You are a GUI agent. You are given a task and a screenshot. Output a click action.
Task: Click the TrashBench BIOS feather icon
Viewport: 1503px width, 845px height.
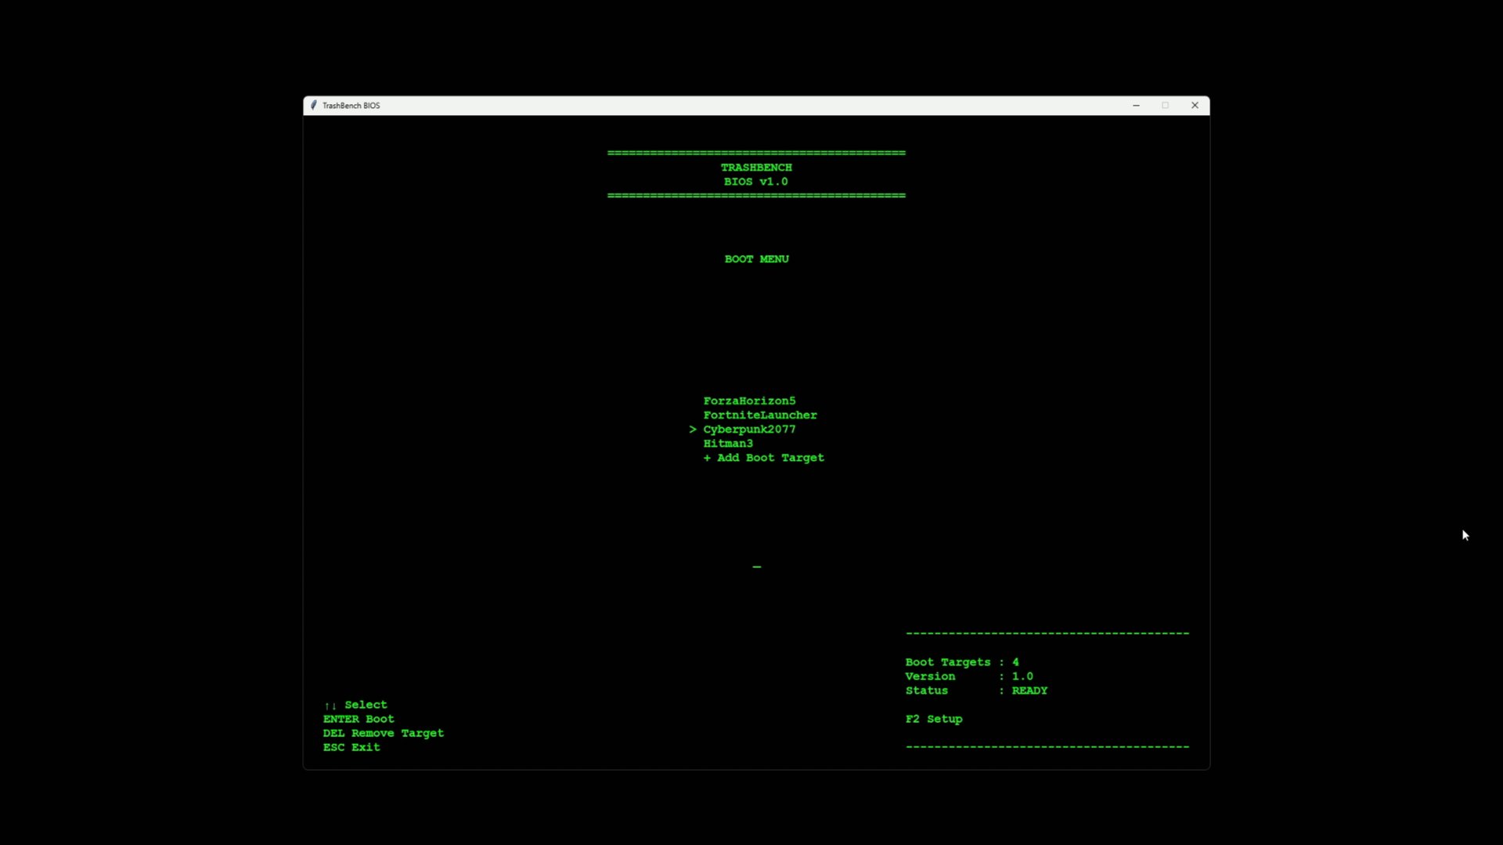pos(314,106)
